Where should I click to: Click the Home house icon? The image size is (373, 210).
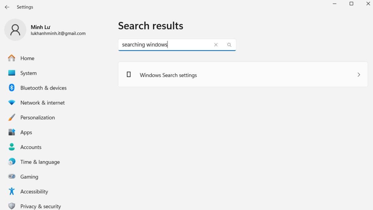click(x=12, y=58)
